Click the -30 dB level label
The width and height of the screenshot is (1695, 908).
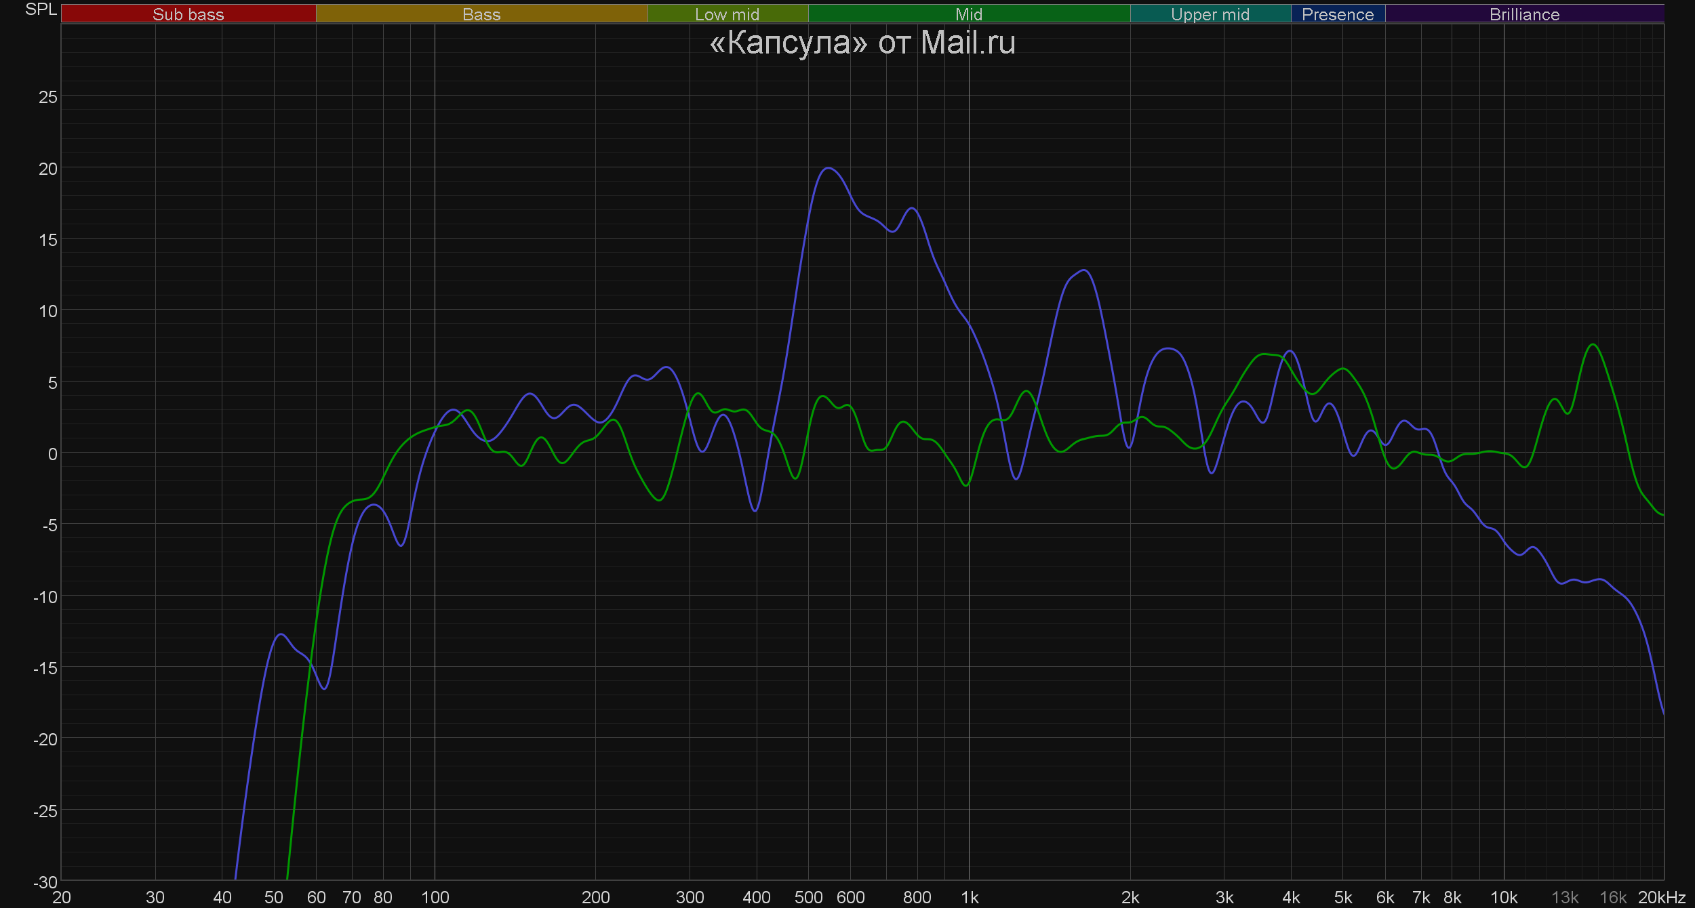45,882
